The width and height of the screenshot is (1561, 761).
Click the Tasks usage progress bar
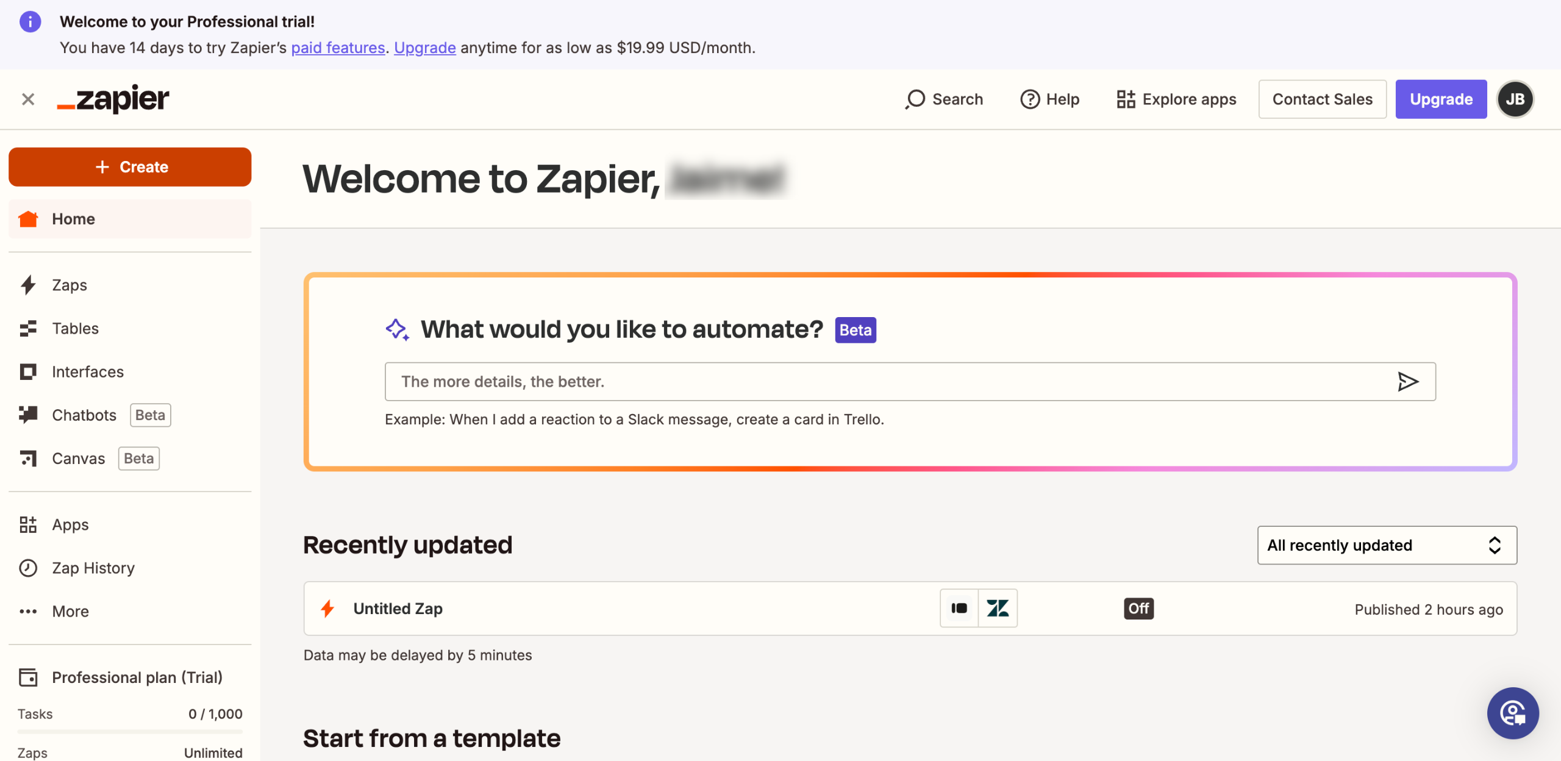130,731
